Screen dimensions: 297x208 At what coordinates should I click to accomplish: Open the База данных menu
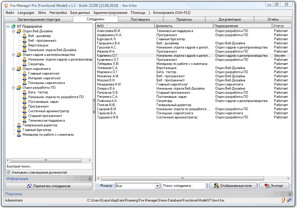[80, 13]
